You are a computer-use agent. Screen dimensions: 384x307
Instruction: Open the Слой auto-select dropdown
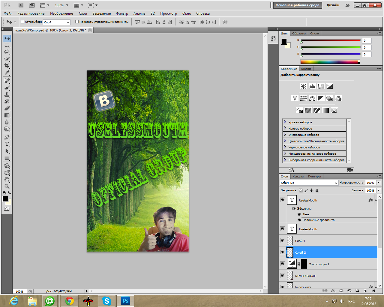pyautogui.click(x=57, y=22)
